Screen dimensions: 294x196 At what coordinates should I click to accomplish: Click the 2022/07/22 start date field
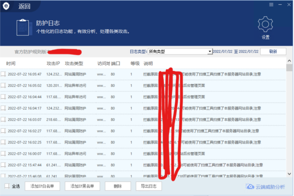tap(223, 52)
